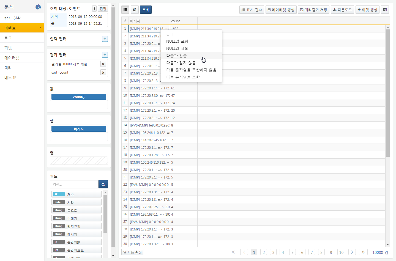Click 열 자동 확장 button

coord(132,252)
